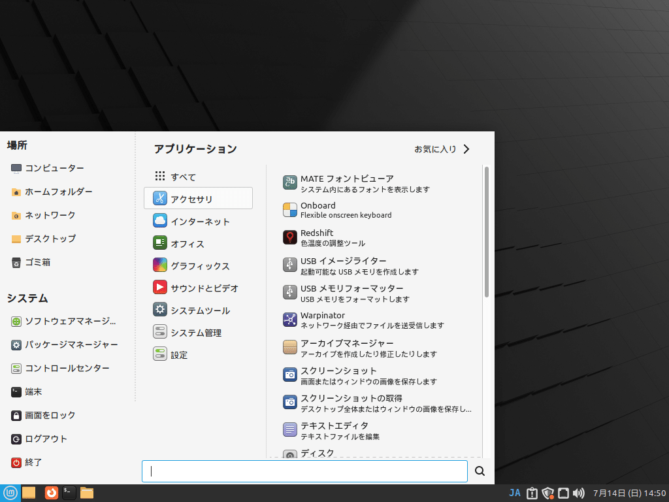Select 設定 category
This screenshot has width=669, height=502.
198,354
